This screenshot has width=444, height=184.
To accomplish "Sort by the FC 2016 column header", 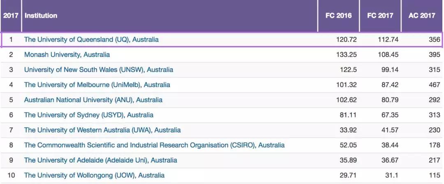I will point(338,16).
